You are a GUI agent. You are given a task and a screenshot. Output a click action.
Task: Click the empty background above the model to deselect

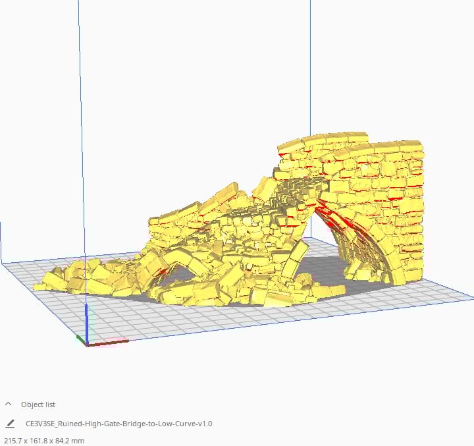click(197, 79)
